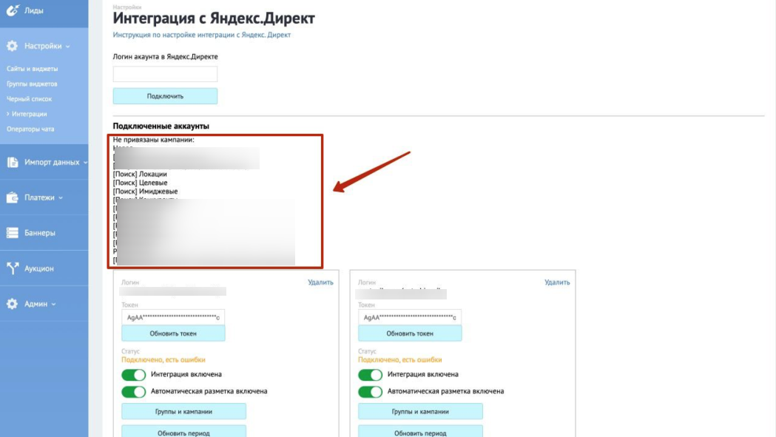The height and width of the screenshot is (437, 776).
Task: Click Обновить период in first account card
Action: [183, 432]
